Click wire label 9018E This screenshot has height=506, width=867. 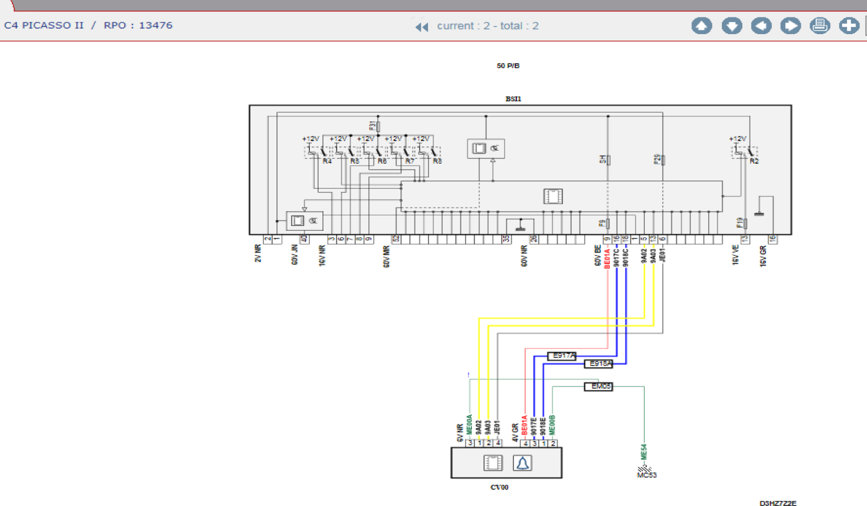tap(543, 426)
